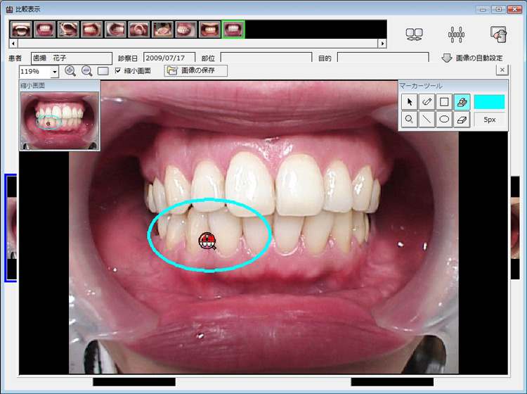Image resolution: width=527 pixels, height=394 pixels.
Task: Select the eraser marker tool
Action: click(462, 120)
